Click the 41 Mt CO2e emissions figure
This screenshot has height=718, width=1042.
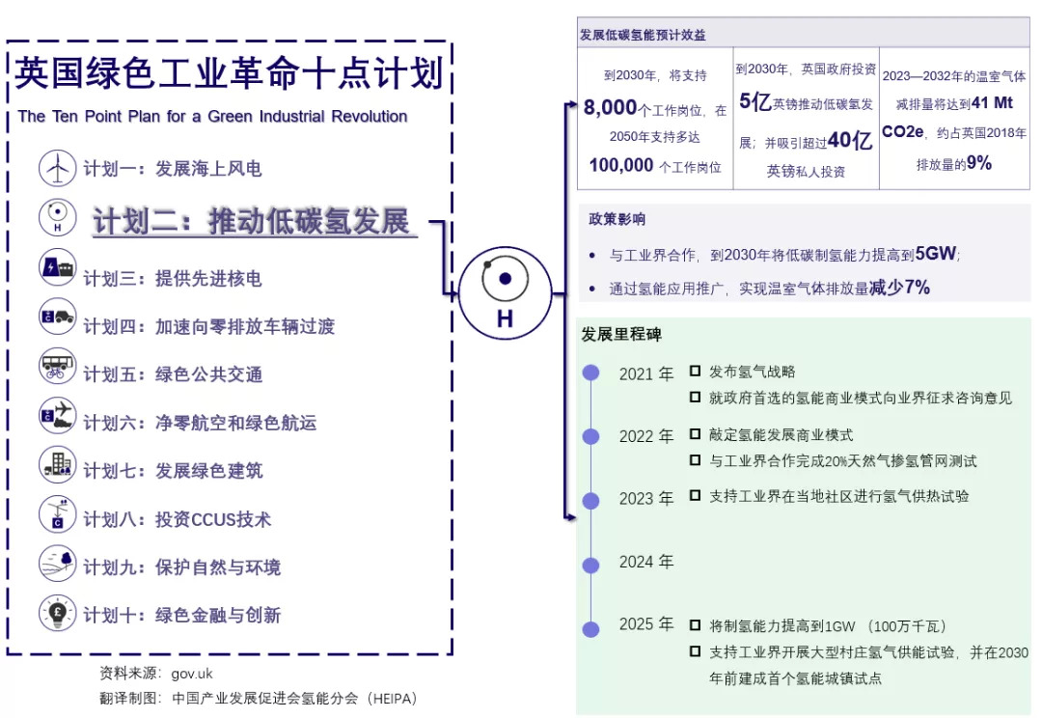pyautogui.click(x=947, y=117)
